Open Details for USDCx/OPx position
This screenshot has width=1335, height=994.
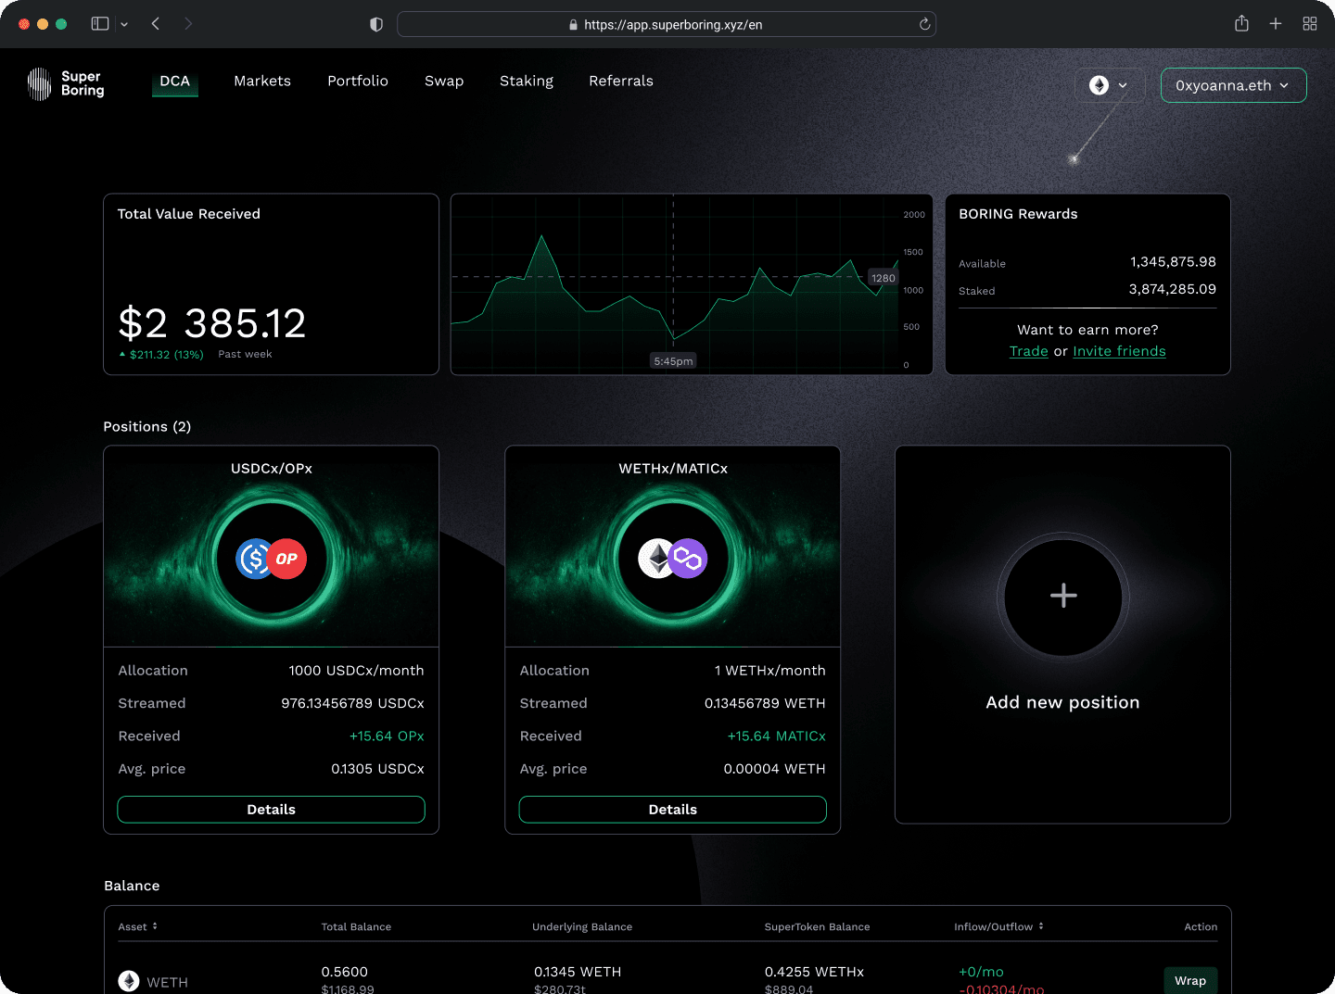(x=271, y=810)
